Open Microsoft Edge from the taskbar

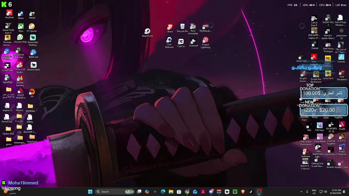tap(163, 192)
